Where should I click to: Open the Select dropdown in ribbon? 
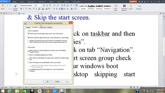tap(131, 9)
